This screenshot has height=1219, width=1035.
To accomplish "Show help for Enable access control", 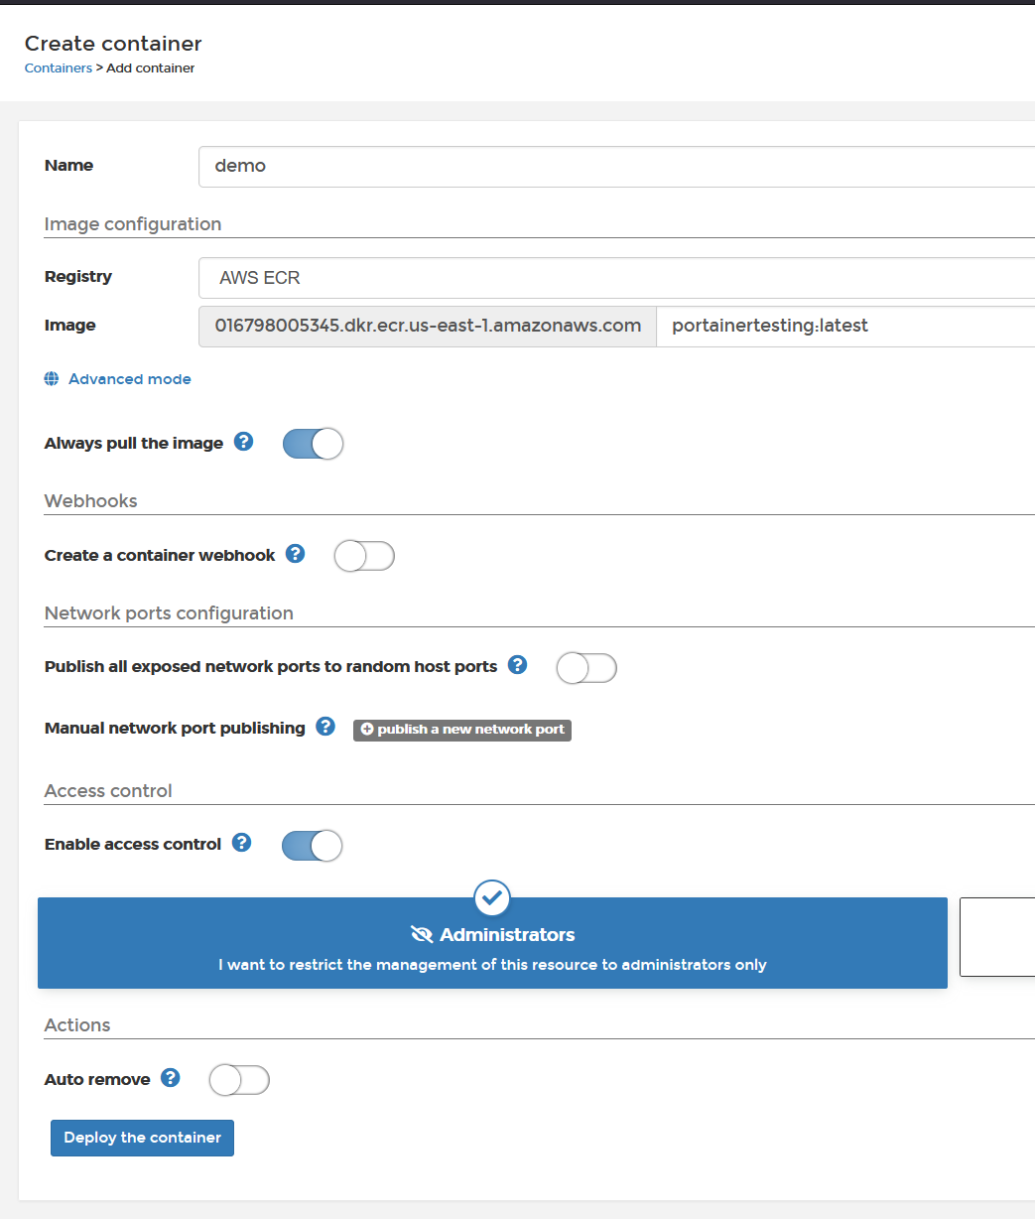I will coord(241,843).
